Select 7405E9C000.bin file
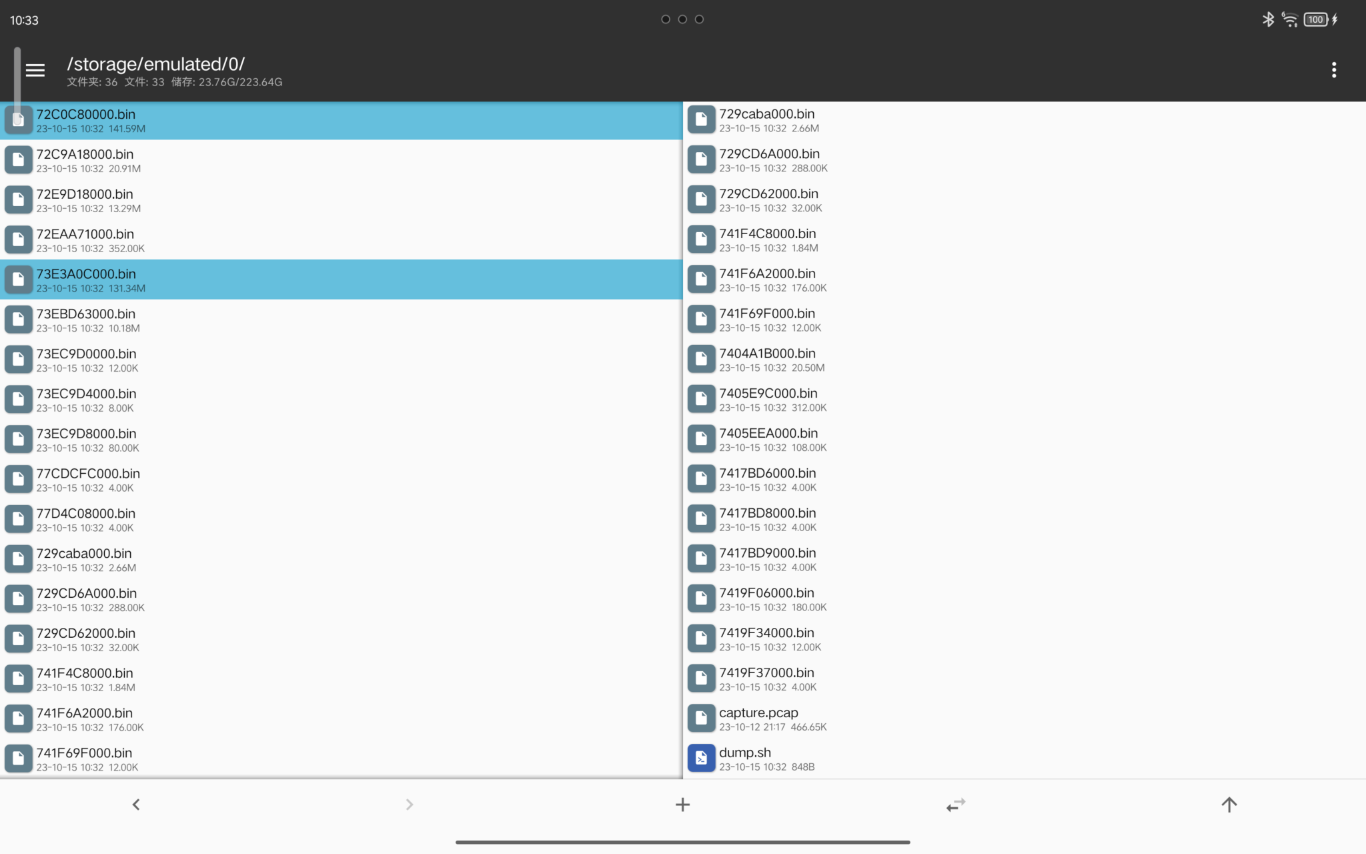 click(x=1024, y=400)
